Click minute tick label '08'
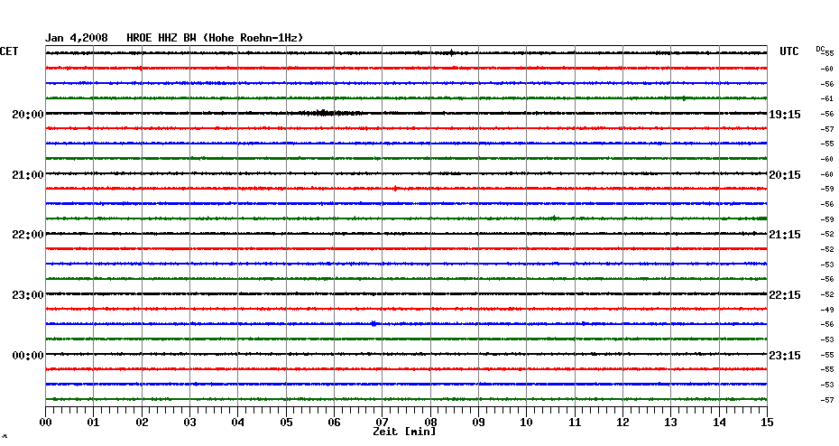Image resolution: width=839 pixels, height=446 pixels. coord(430,423)
